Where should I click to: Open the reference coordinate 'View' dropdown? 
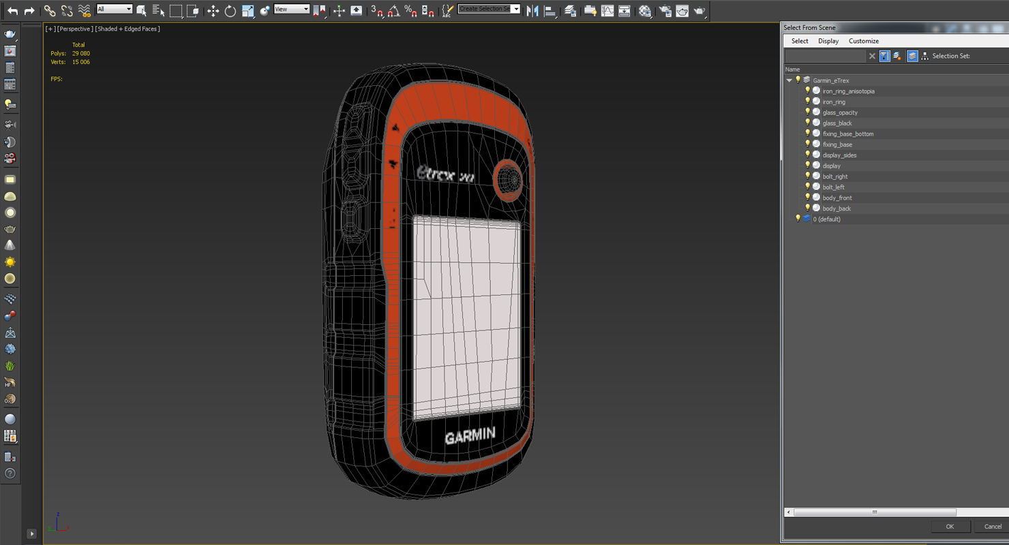[x=292, y=9]
